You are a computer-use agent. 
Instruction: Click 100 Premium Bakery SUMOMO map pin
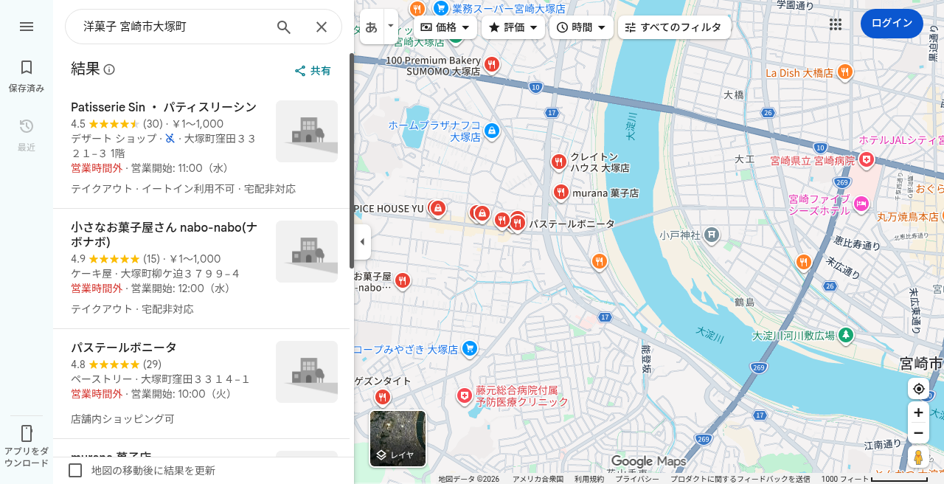click(x=492, y=64)
